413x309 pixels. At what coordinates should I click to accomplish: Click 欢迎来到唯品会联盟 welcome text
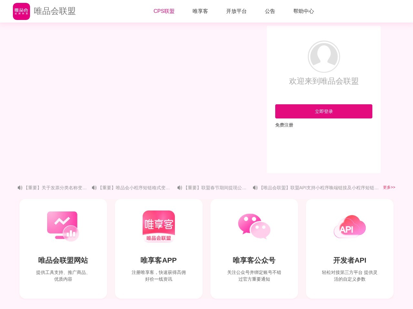[324, 81]
